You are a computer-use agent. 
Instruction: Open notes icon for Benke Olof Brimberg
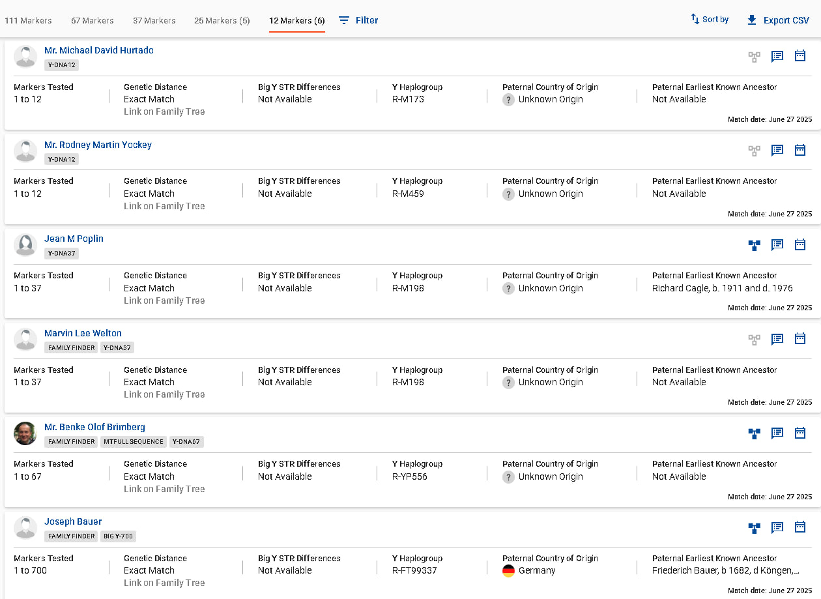point(777,433)
